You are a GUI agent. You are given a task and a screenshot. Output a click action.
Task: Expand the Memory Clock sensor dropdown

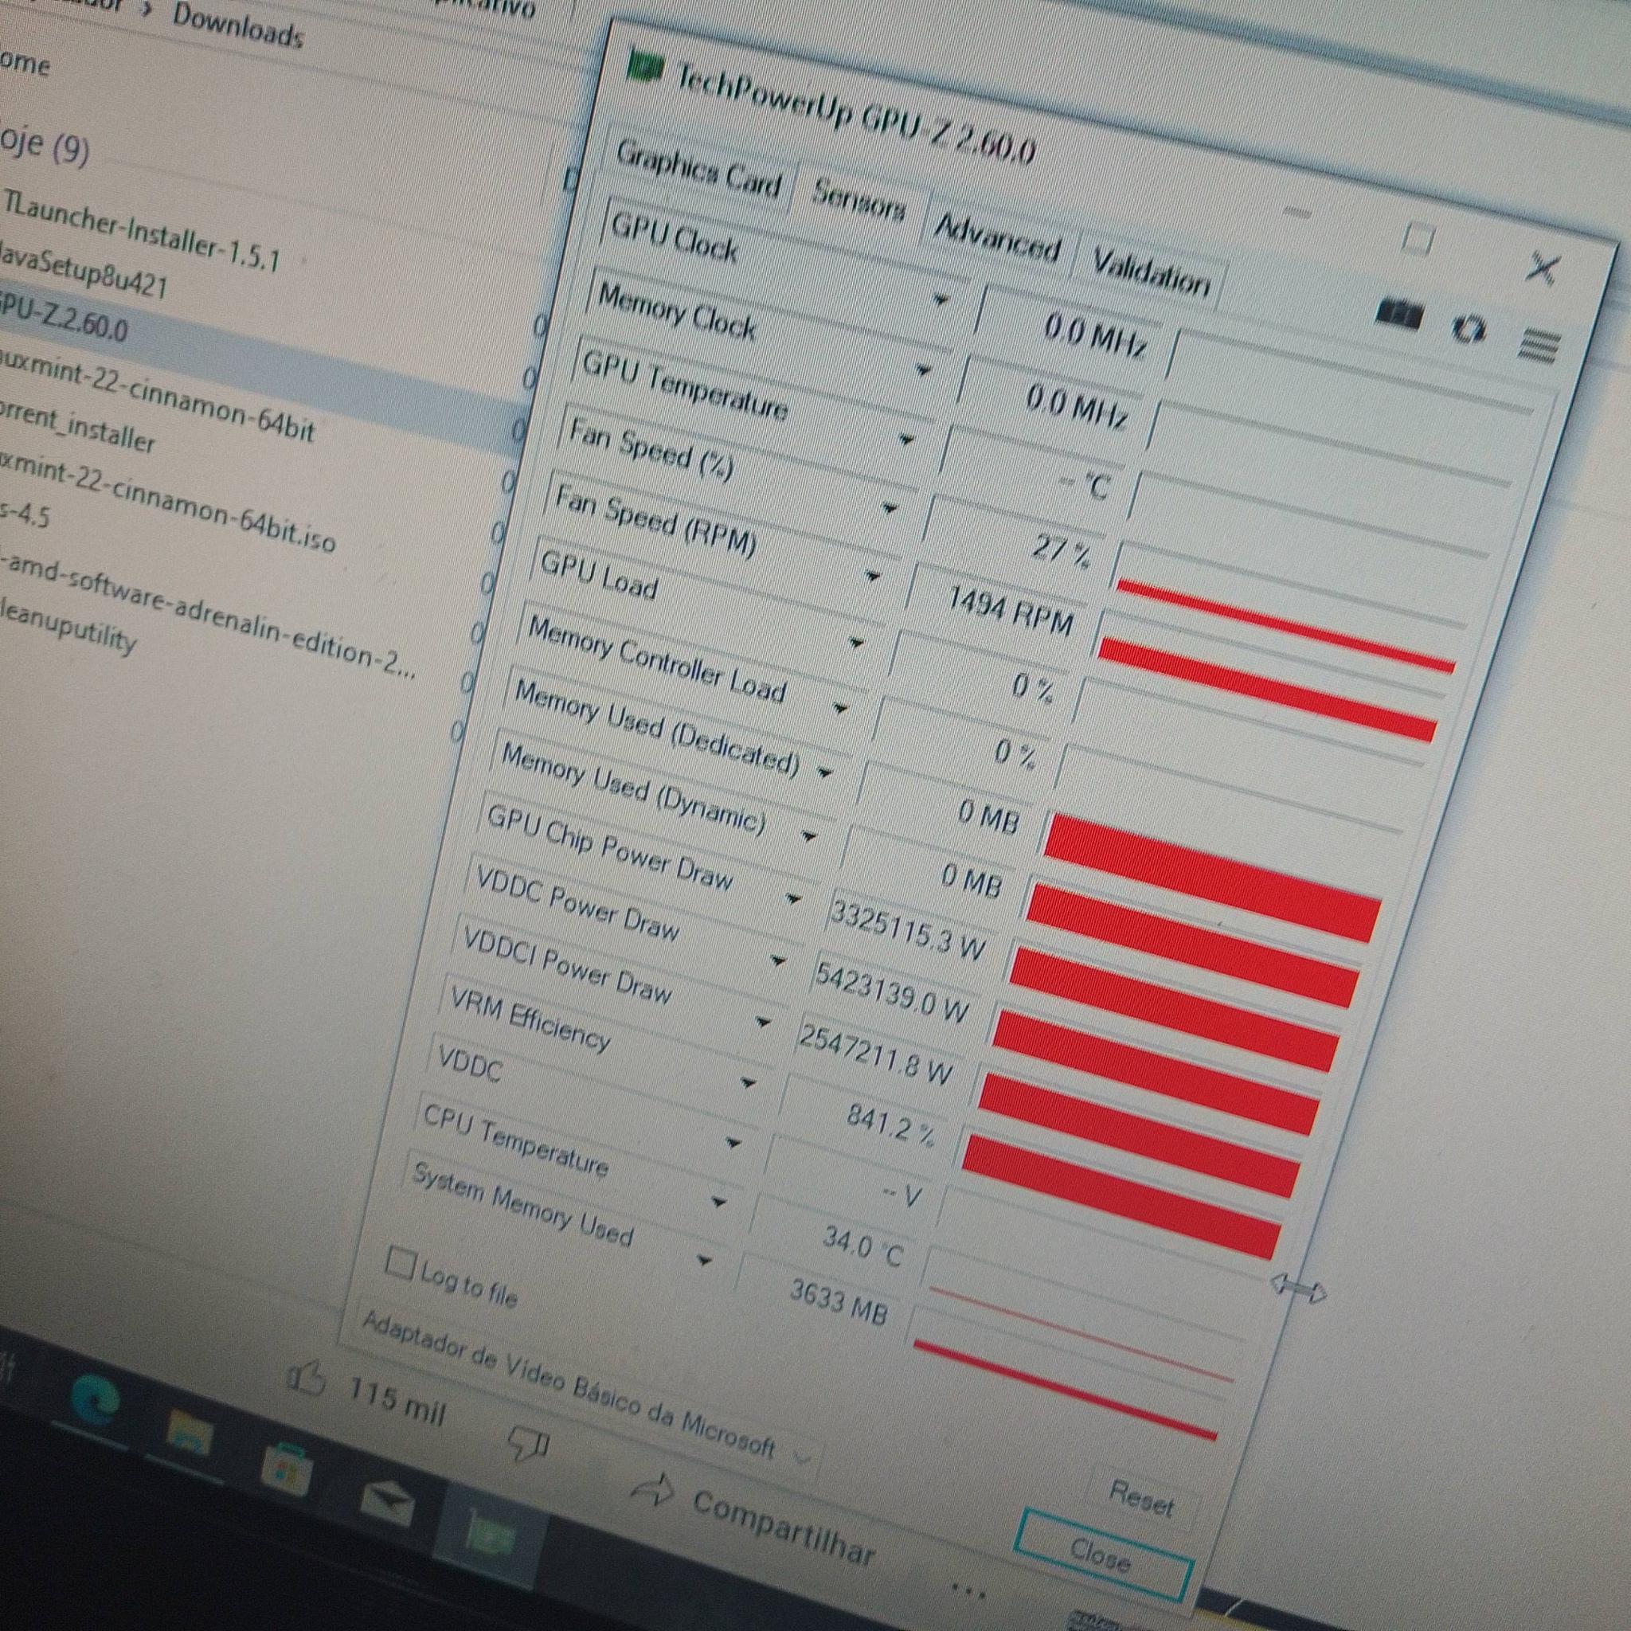(x=925, y=369)
